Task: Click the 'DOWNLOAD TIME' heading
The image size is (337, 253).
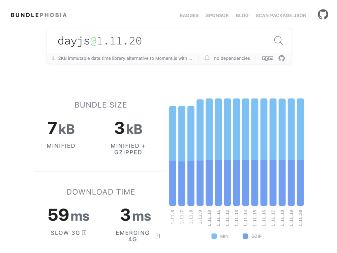Action: click(x=101, y=192)
